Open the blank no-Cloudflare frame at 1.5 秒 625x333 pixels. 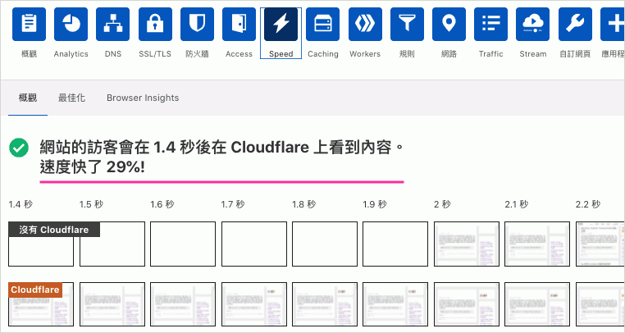pos(112,244)
